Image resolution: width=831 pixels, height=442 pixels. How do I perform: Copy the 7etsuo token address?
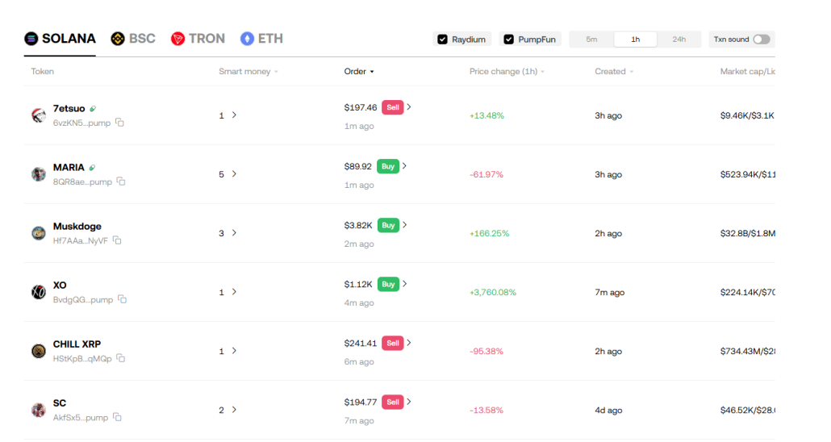click(119, 123)
